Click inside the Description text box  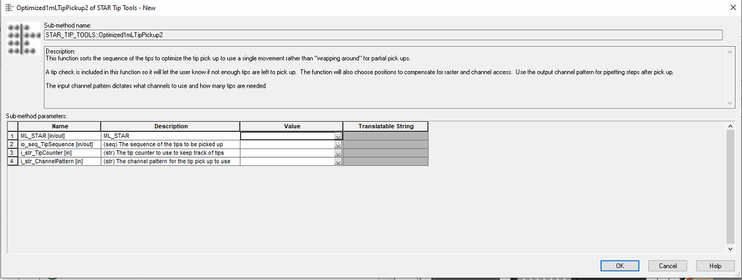click(x=385, y=77)
